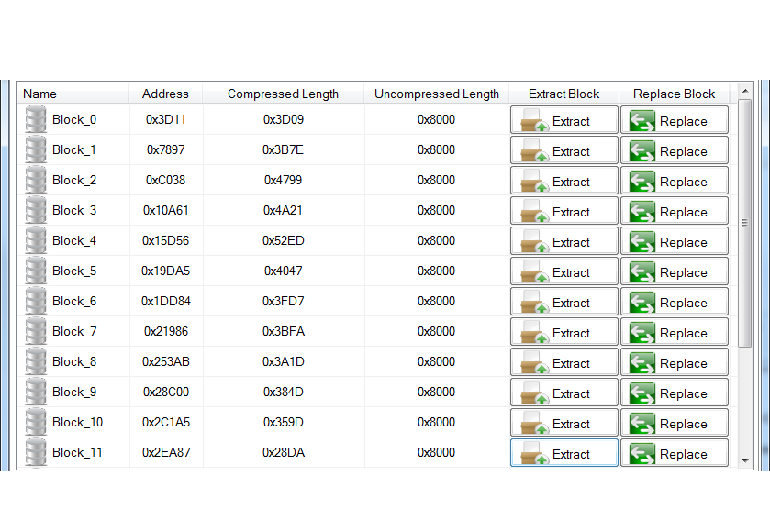The image size is (770, 509).
Task: Extract Block_3 data
Action: pyautogui.click(x=564, y=211)
